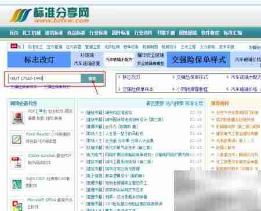Select the 机械设计 sub-category link
This screenshot has height=211, width=261.
click(169, 47)
